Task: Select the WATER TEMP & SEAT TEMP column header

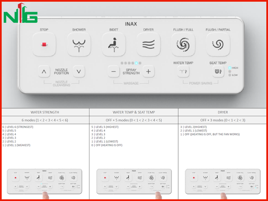Action: coord(134,112)
